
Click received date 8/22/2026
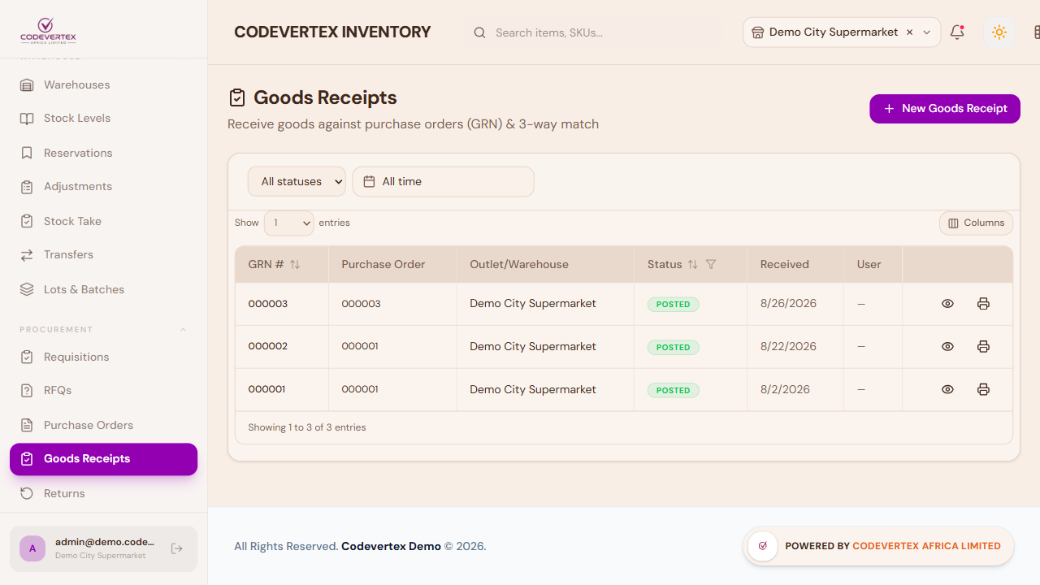coord(788,347)
